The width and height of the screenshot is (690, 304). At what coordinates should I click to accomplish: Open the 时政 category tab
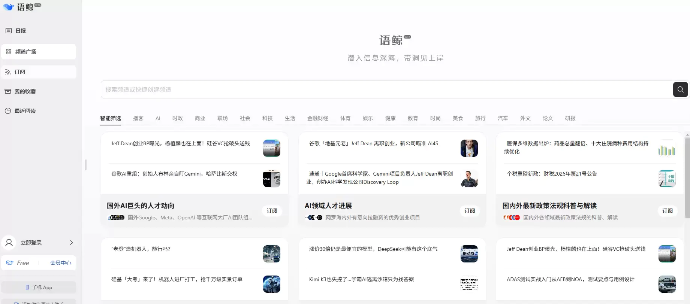click(x=178, y=118)
